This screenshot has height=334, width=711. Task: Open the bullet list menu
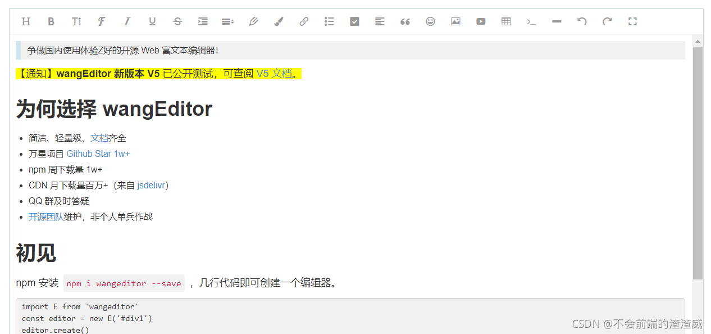pyautogui.click(x=329, y=21)
